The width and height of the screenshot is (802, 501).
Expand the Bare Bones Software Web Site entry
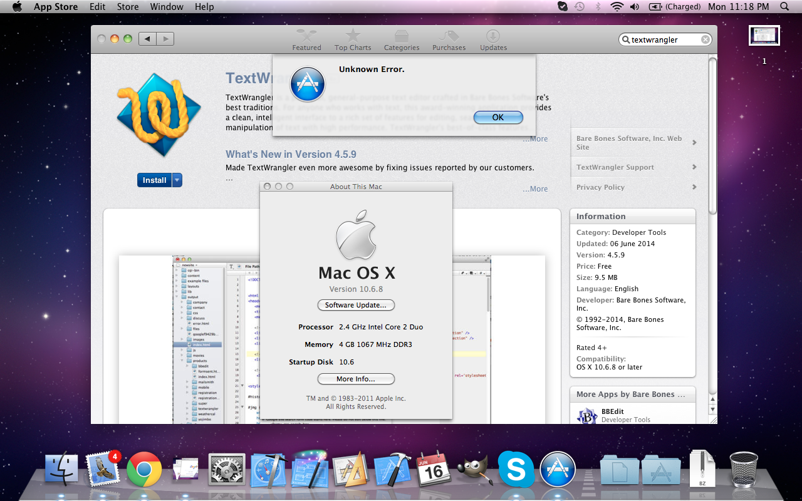point(633,142)
